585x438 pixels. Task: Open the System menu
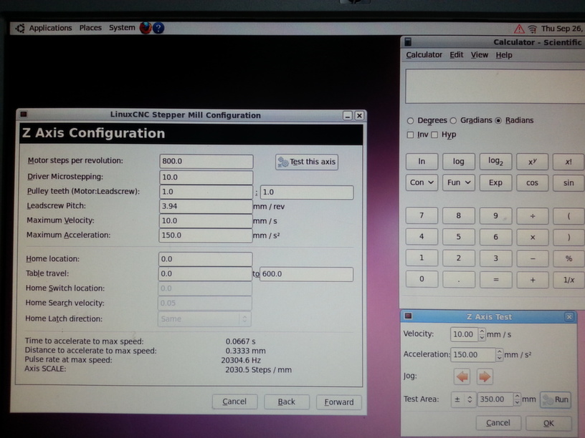122,28
